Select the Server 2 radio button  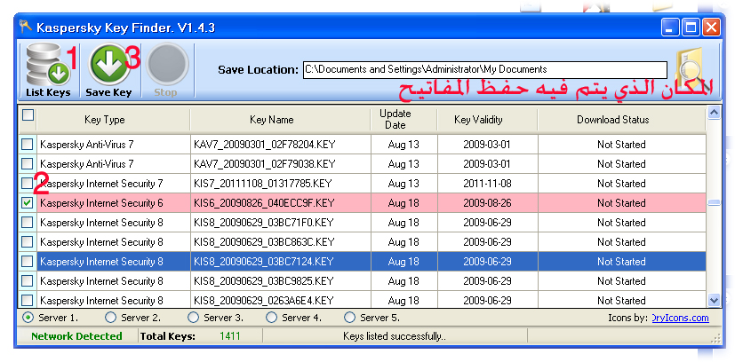(x=110, y=318)
